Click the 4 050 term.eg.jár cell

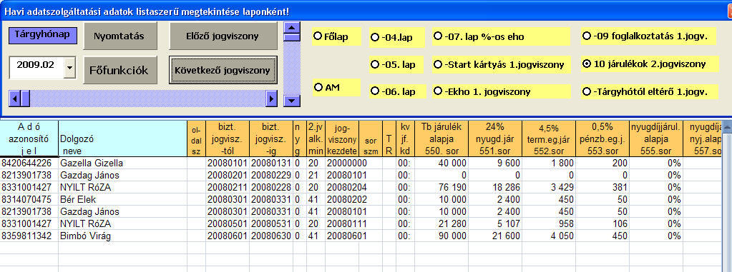[549, 236]
